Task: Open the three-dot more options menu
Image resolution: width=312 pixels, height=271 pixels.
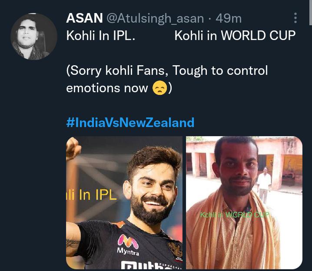Action: point(295,18)
